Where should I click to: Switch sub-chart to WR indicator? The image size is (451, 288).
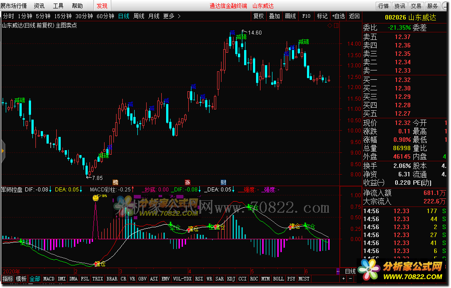coord(210,279)
